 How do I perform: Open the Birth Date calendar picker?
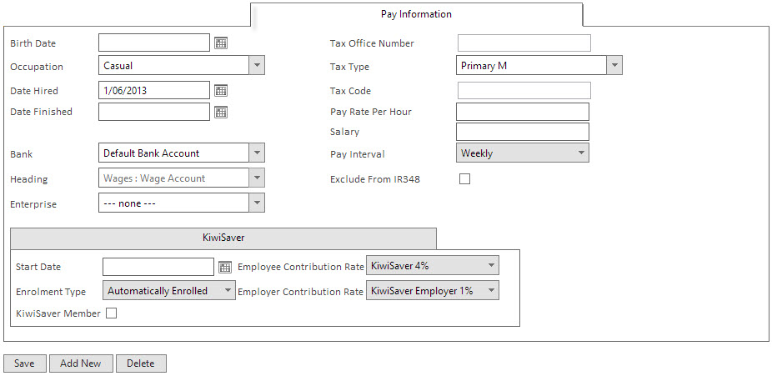click(221, 43)
